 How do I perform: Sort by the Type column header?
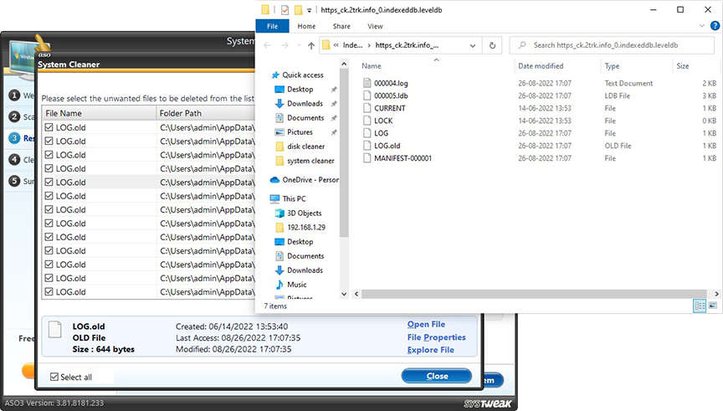click(636, 66)
